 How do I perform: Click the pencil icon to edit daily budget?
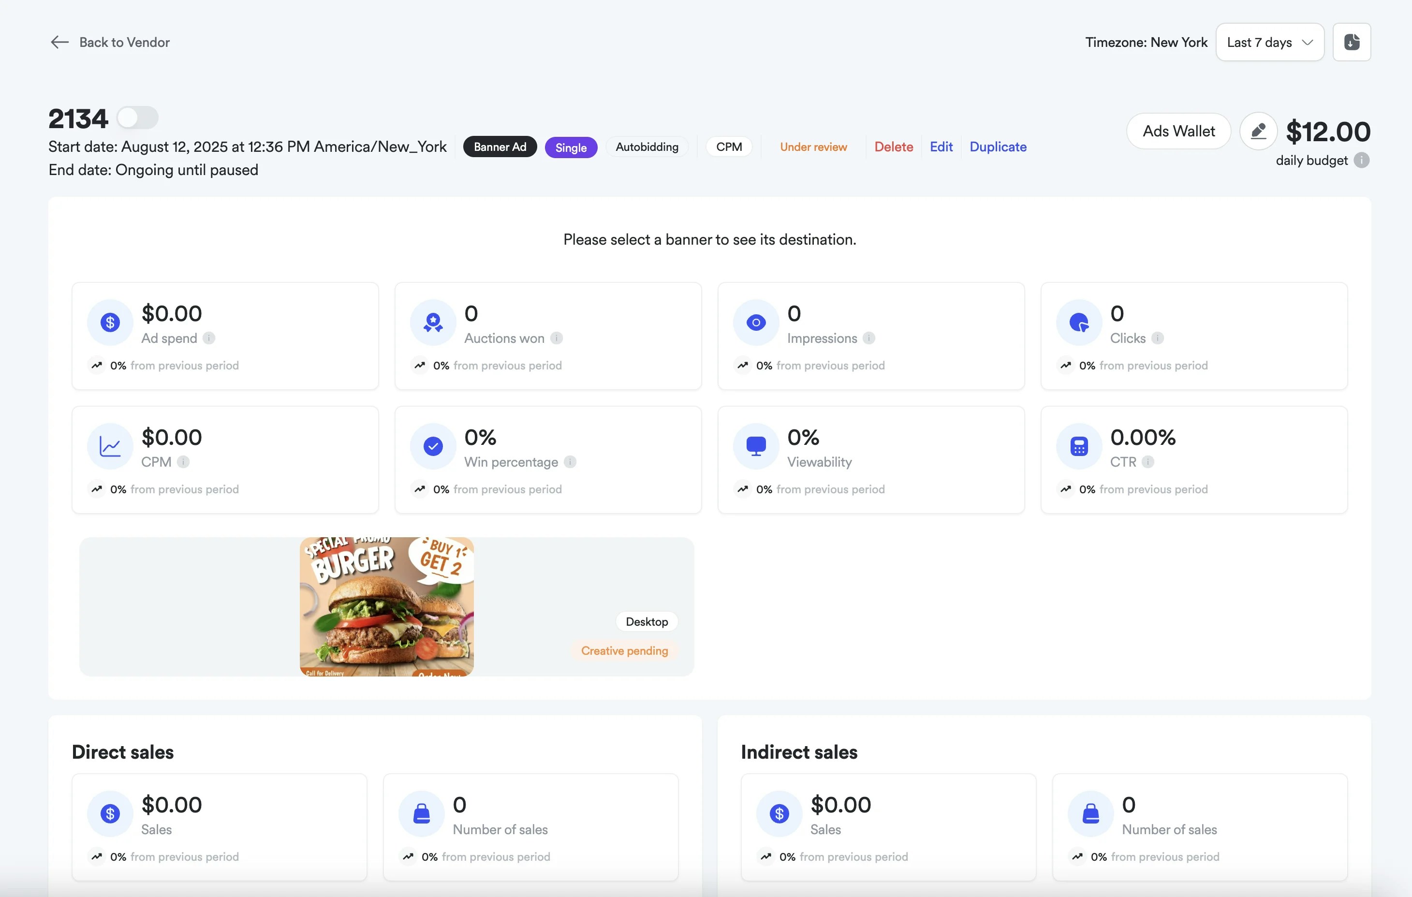click(x=1258, y=131)
